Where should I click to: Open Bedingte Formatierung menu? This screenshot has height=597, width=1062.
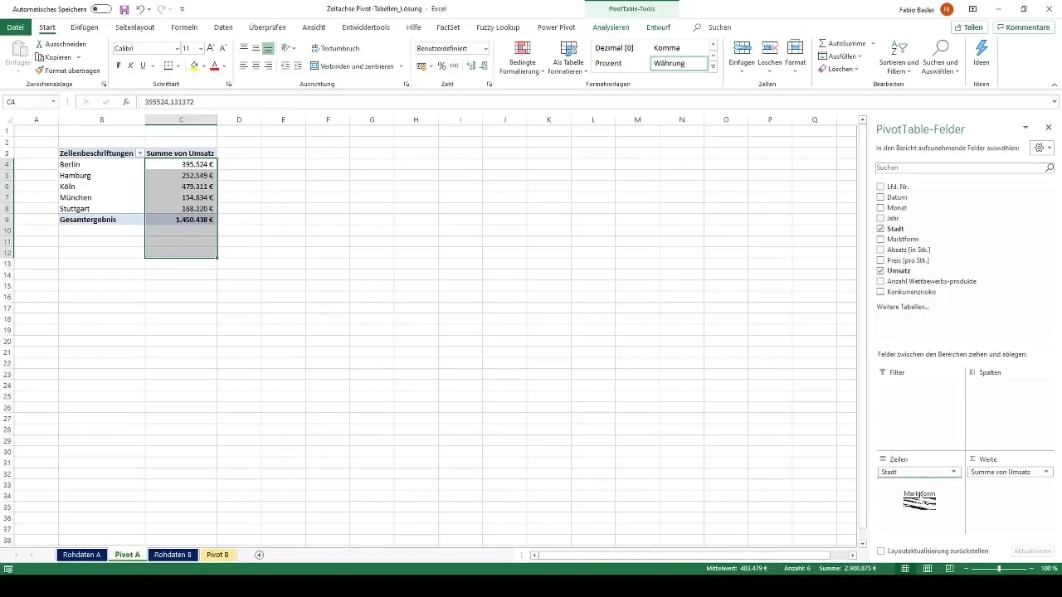(522, 56)
